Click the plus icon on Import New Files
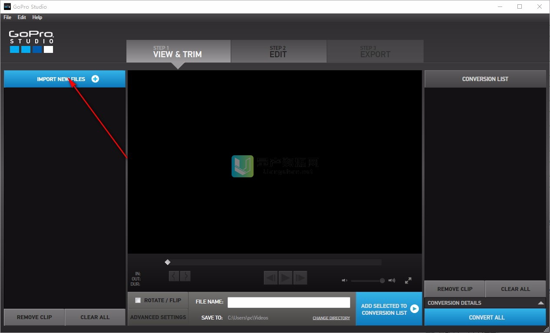Viewport: 550px width, 333px height. (95, 79)
